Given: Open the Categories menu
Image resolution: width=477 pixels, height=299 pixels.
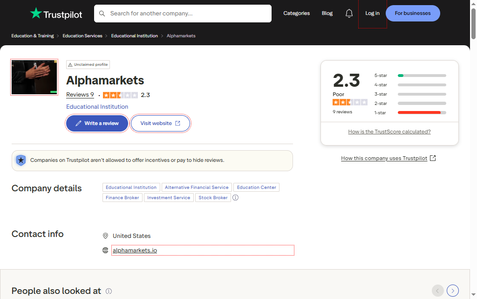Looking at the screenshot, I should 297,14.
